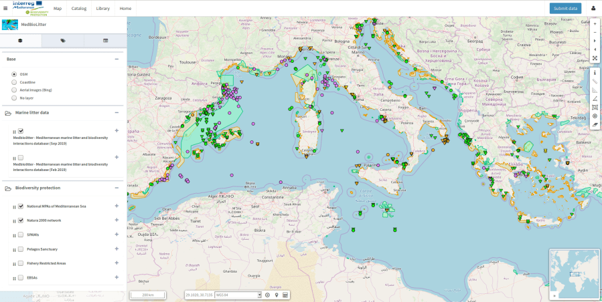Open the user account icon
The height and width of the screenshot is (302, 602).
coord(593,8)
